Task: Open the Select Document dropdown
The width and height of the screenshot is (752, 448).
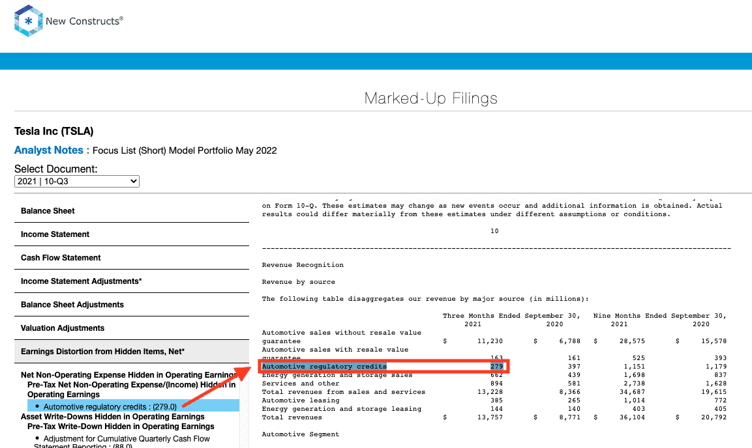Action: click(77, 182)
